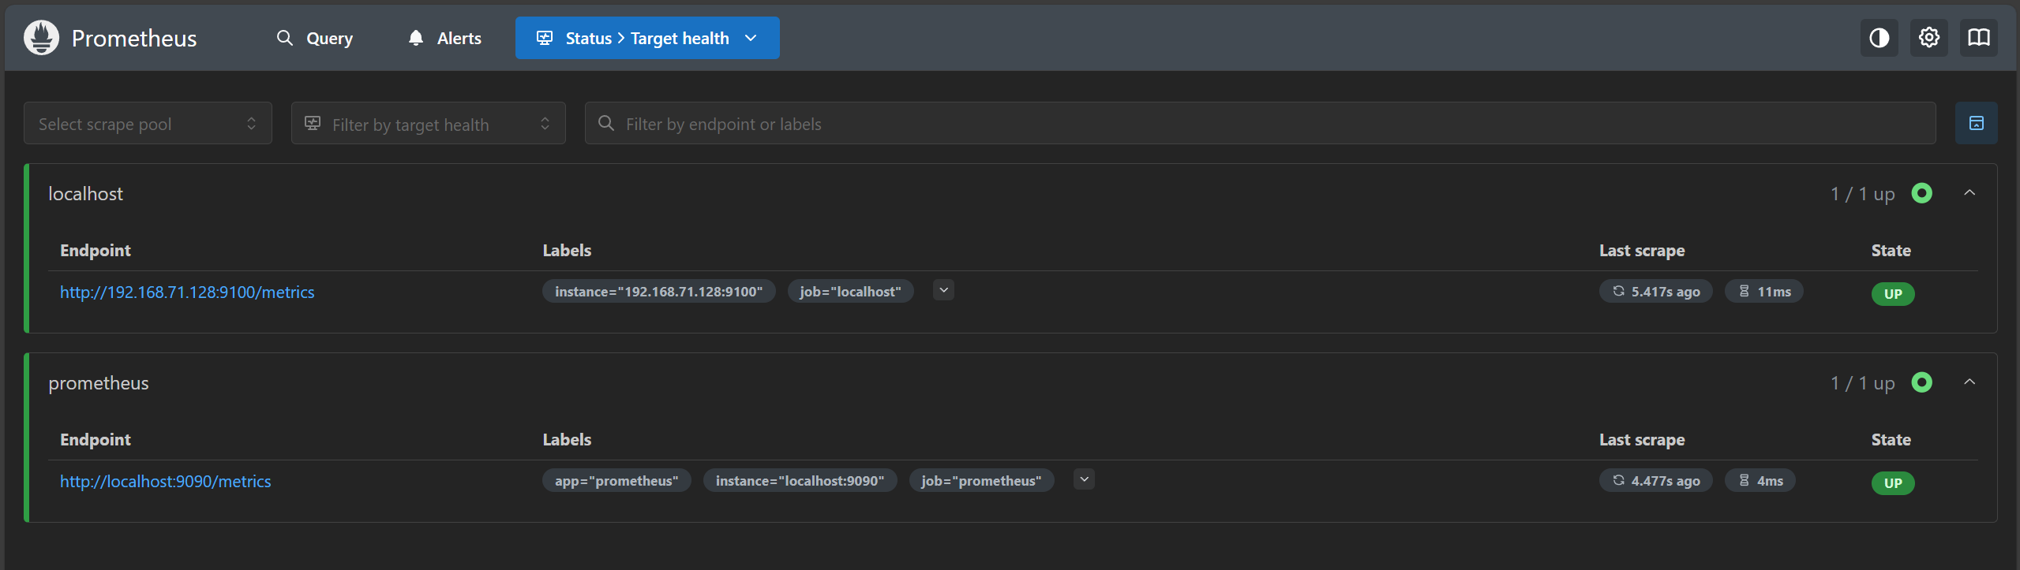Click the Labels column header in prometheus pool
The width and height of the screenshot is (2020, 570).
click(x=567, y=439)
